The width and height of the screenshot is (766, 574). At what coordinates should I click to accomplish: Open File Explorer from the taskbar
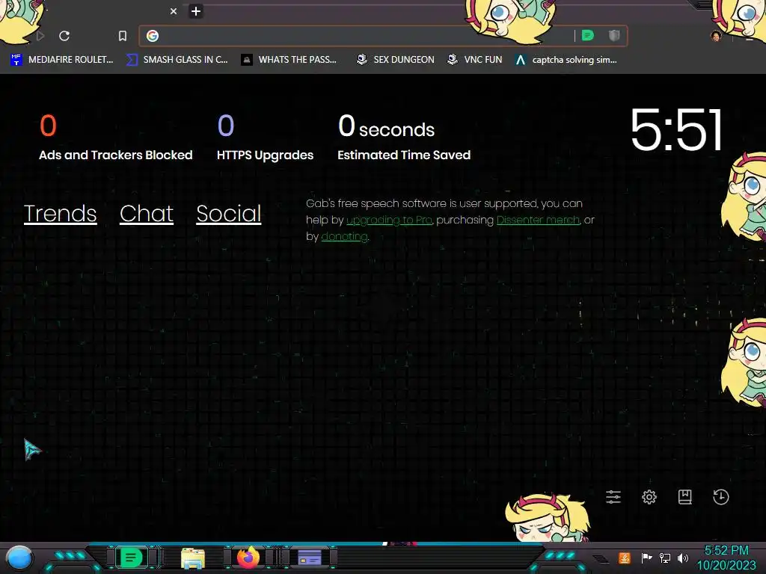click(192, 558)
